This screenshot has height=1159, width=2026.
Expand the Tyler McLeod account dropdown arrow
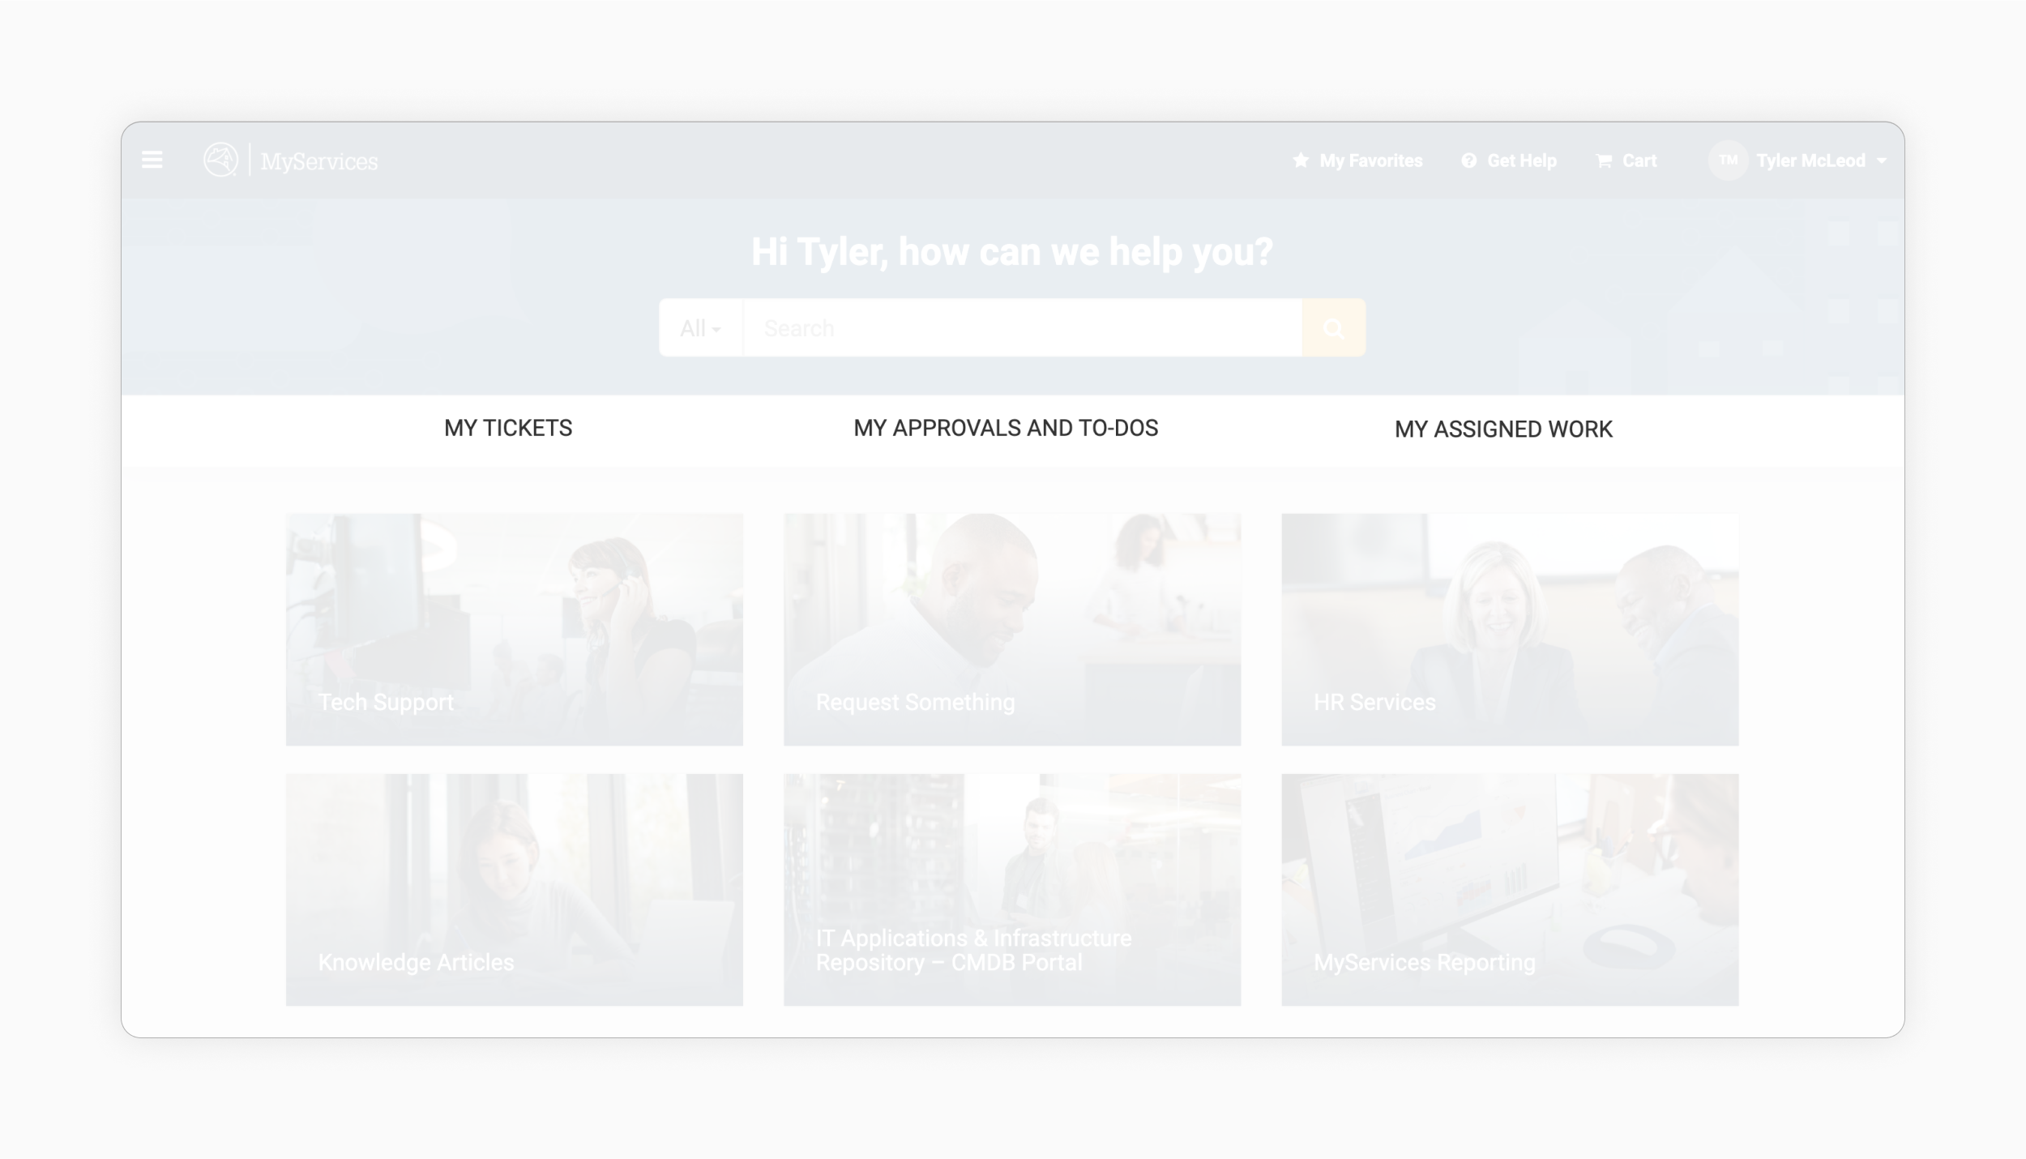(x=1882, y=161)
